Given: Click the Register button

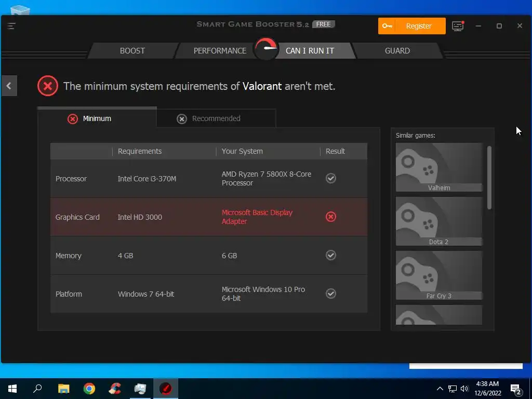Looking at the screenshot, I should (411, 26).
